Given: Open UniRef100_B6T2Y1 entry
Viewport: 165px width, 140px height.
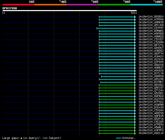Looking at the screenshot, I should coord(151,45).
